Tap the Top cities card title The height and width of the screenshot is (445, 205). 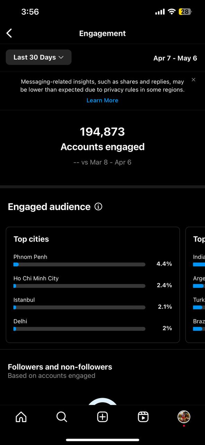point(31,239)
